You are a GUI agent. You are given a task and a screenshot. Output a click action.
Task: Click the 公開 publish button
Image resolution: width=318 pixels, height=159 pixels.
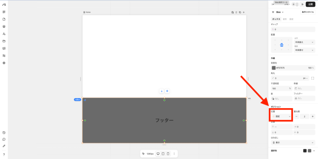point(311,4)
